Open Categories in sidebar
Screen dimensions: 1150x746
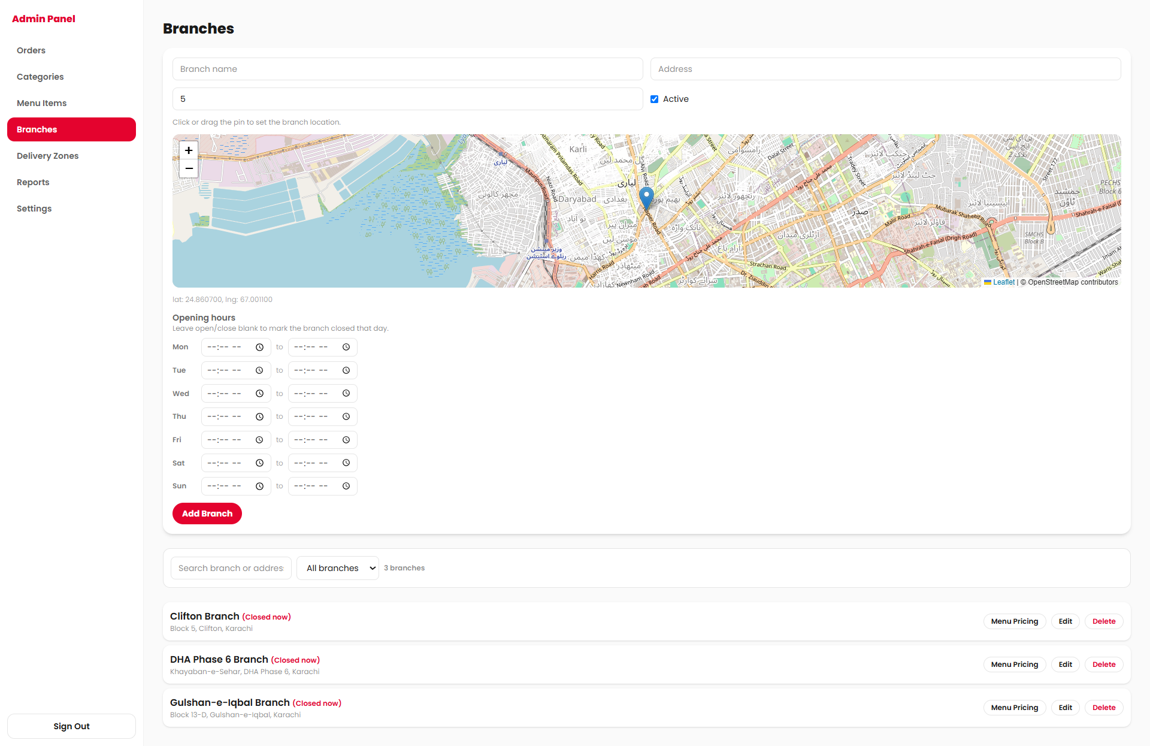71,77
